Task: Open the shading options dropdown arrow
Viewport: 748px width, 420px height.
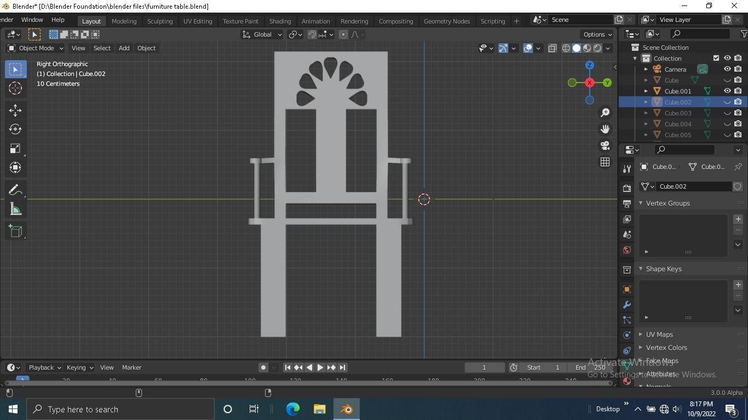Action: pos(608,48)
